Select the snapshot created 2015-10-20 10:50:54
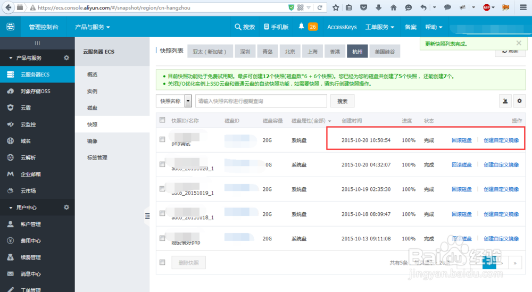Viewport: 532px width, 292px height. click(162, 139)
